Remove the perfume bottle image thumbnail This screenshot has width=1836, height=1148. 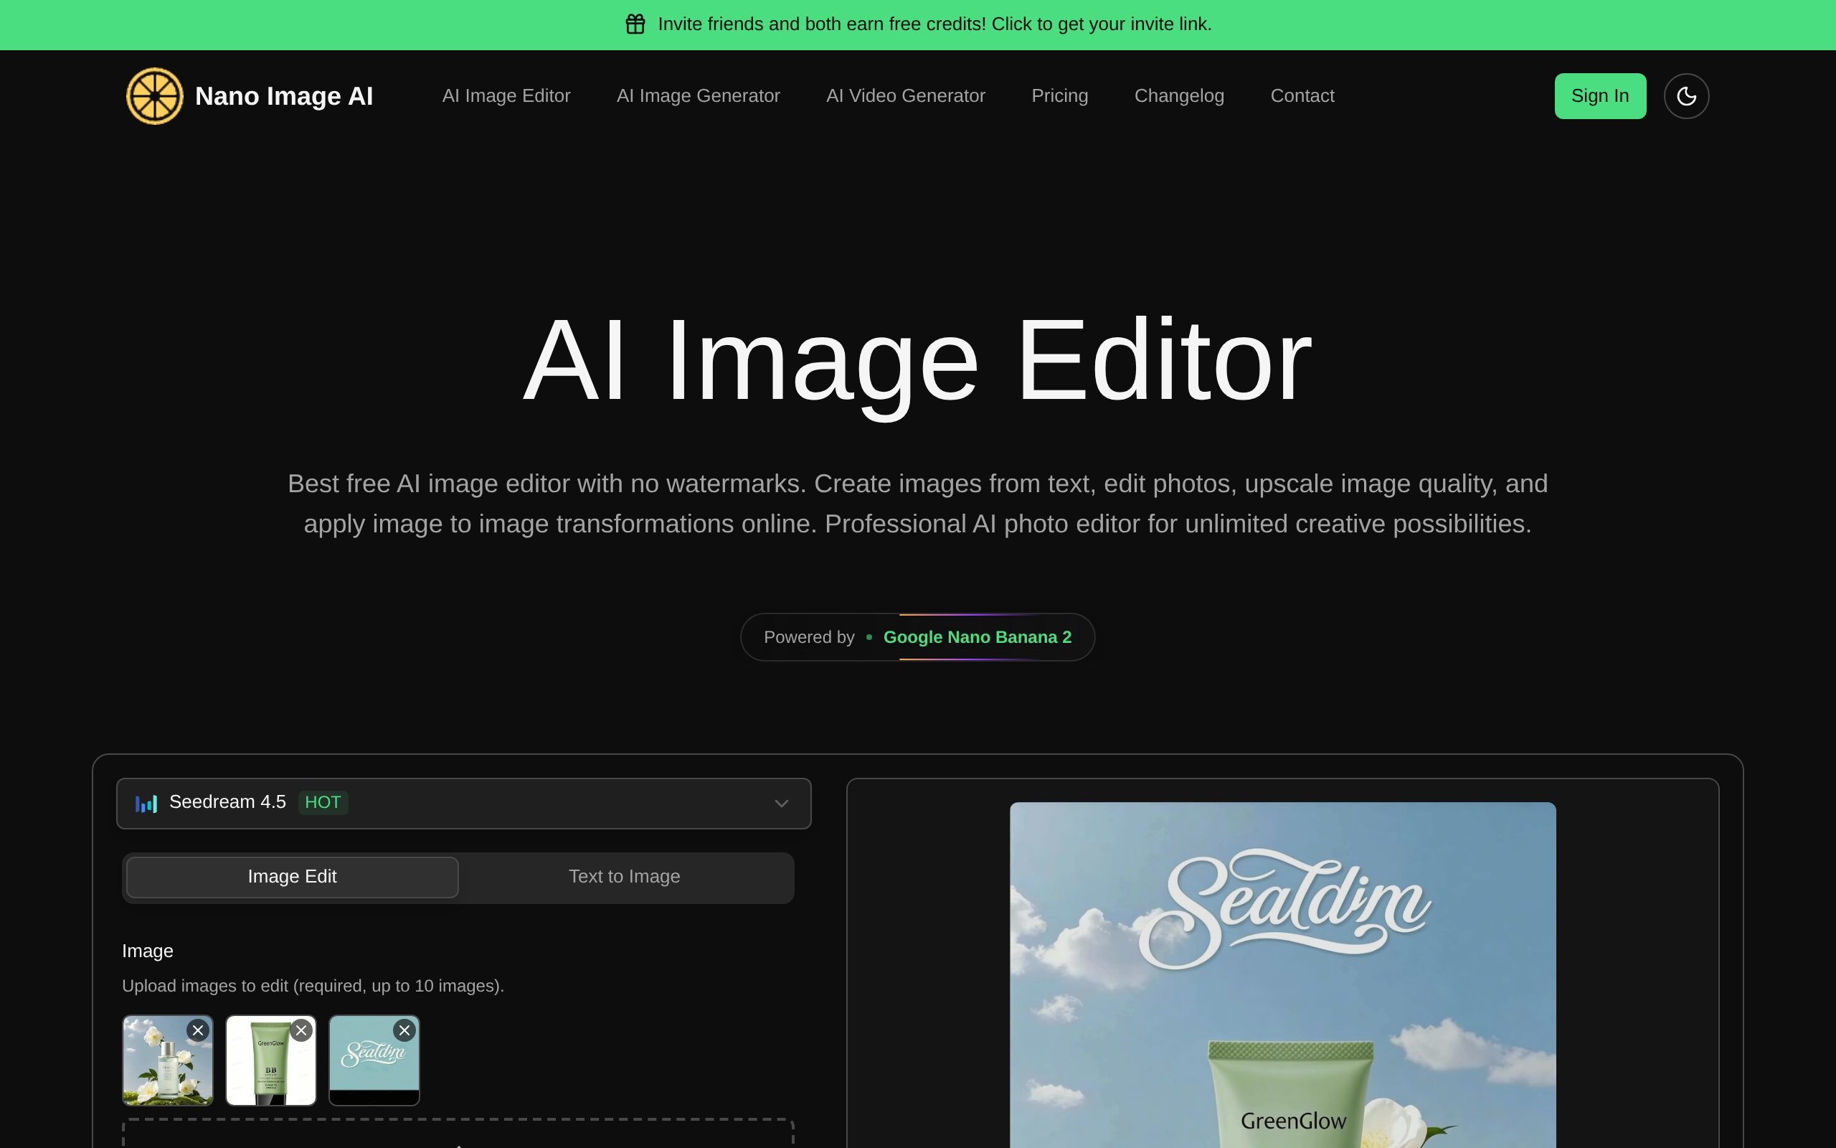pyautogui.click(x=198, y=1030)
